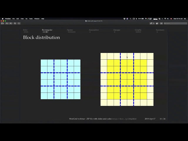188x141 pixels.
Task: Click the Wi-Fi status icon
Action: click(x=165, y=19)
